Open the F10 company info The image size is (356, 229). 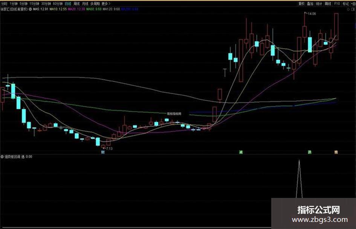pyautogui.click(x=337, y=4)
